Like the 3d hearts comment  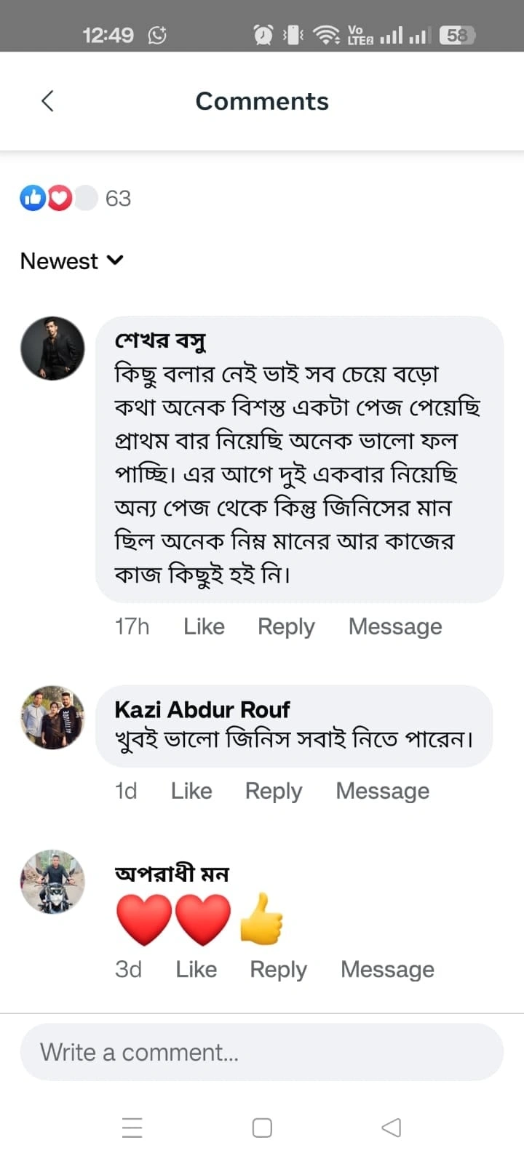click(x=196, y=969)
